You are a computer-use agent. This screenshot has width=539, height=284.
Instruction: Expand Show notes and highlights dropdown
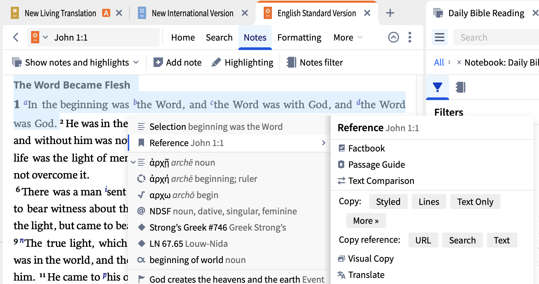click(75, 63)
